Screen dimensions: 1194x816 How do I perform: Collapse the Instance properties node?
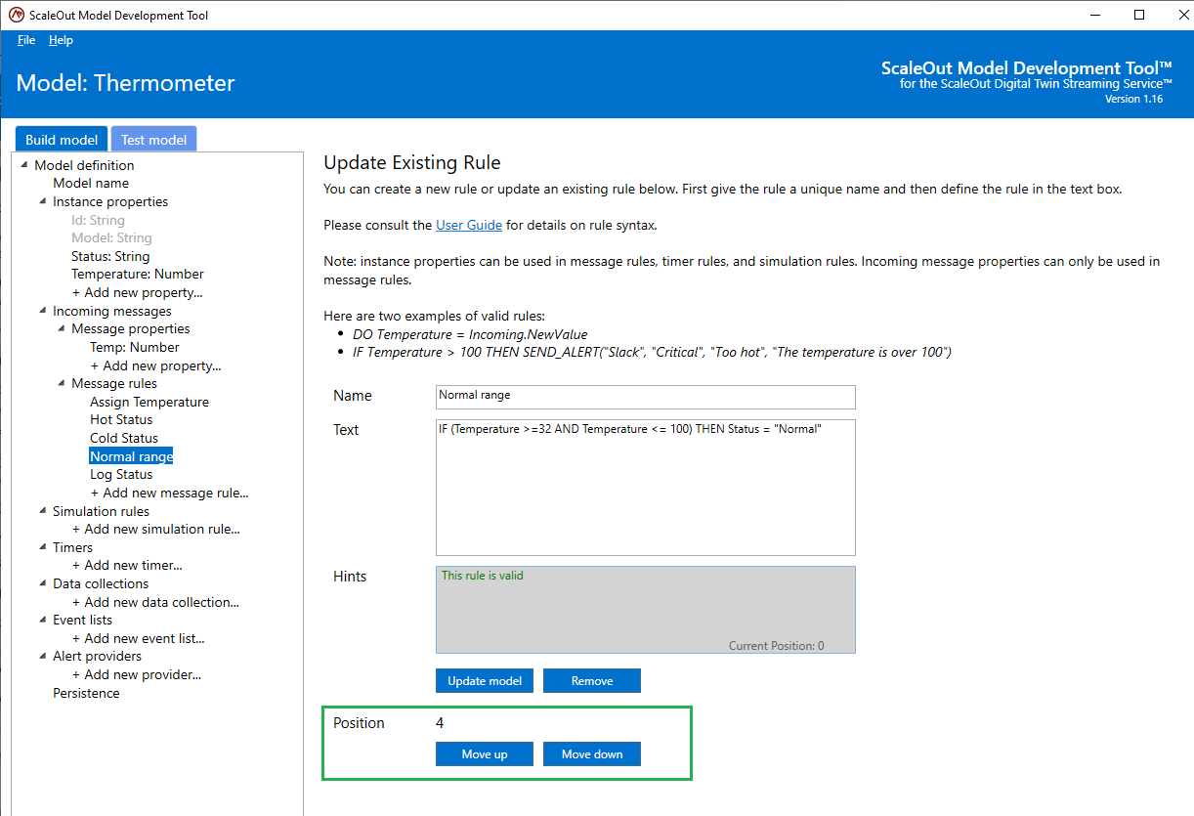click(43, 201)
